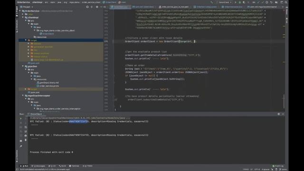304x171 pixels.
Task: Collapse the selected target folder
Action: (26, 40)
